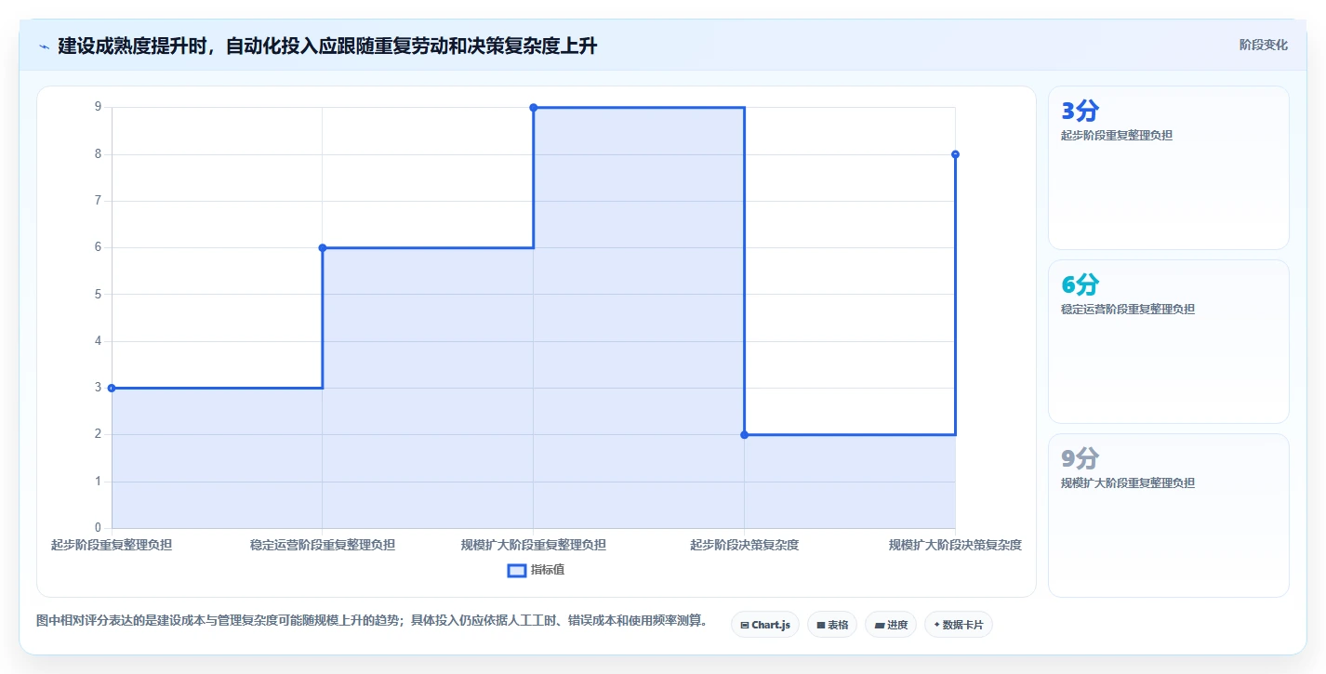Click the 阶段变化 label in the header
Viewport: 1326px width, 674px height.
(x=1264, y=45)
